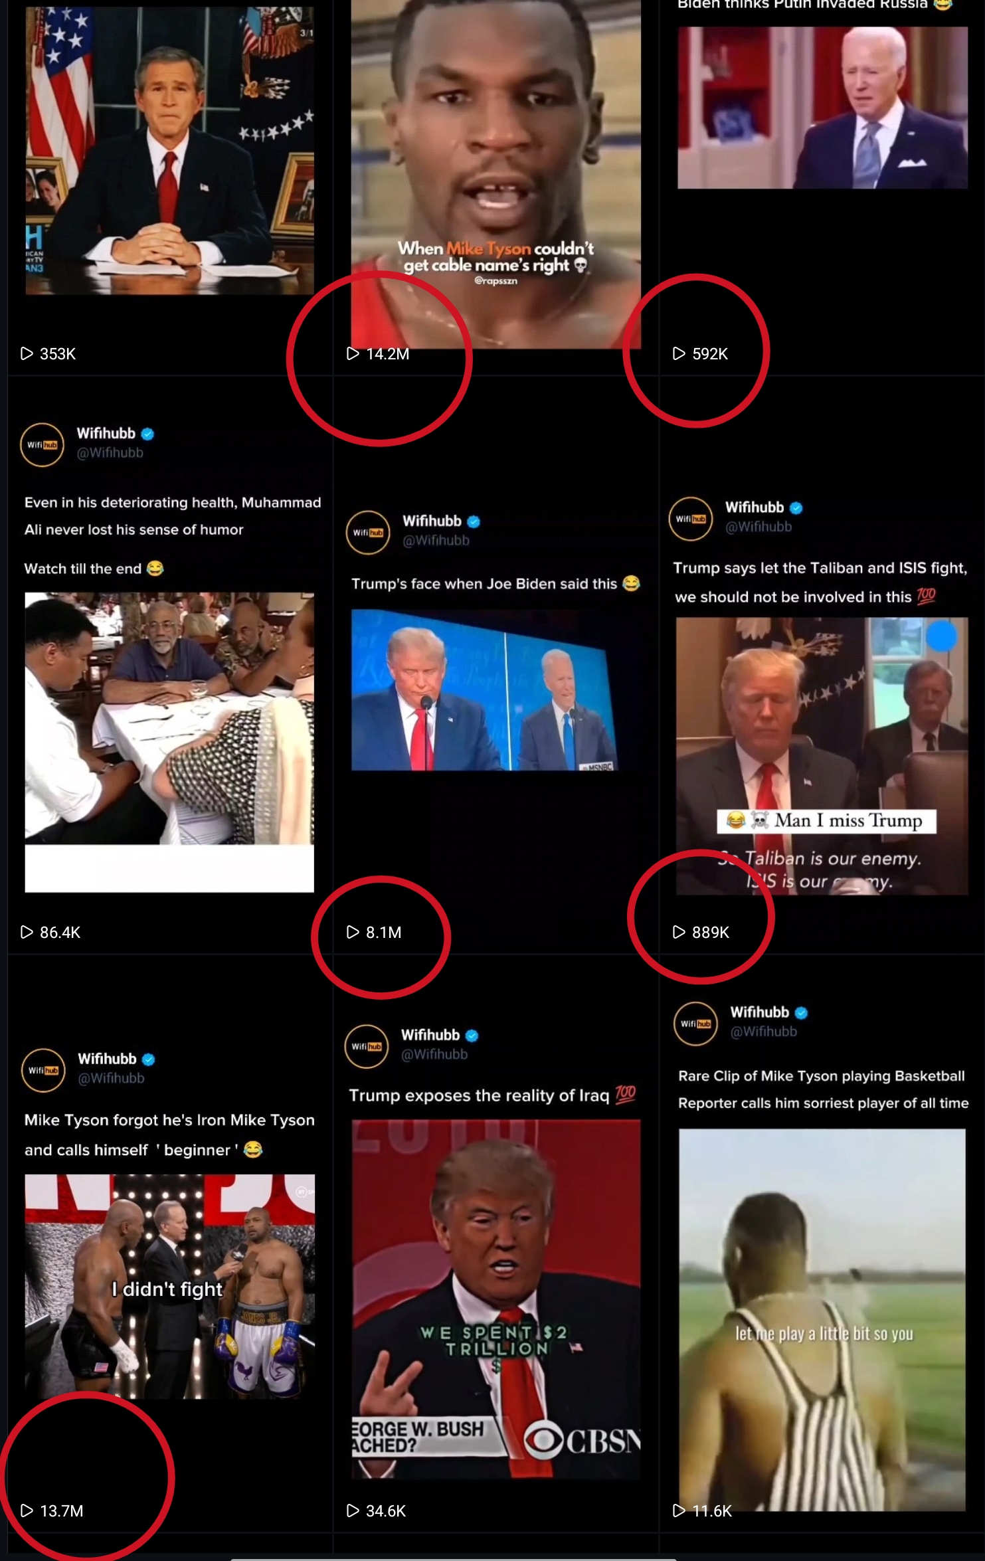Open the Mike Tyson cable name video

click(496, 174)
